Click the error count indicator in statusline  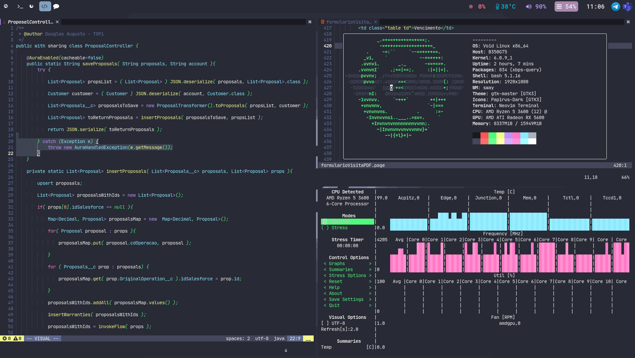7,338
